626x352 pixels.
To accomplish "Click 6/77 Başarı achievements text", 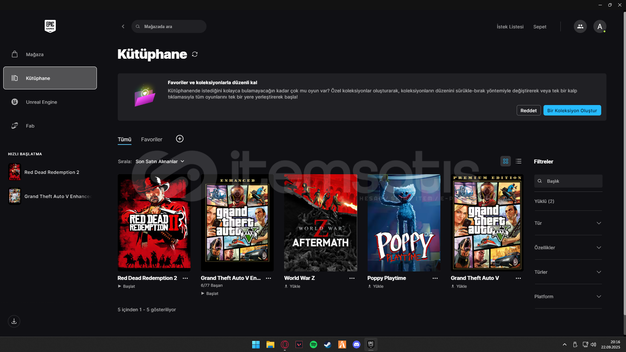I will click(212, 285).
